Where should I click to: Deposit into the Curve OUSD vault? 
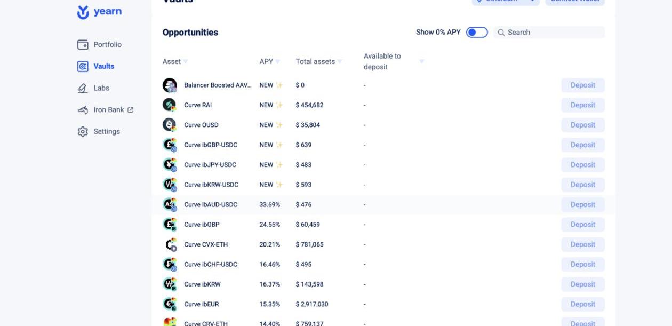point(583,125)
